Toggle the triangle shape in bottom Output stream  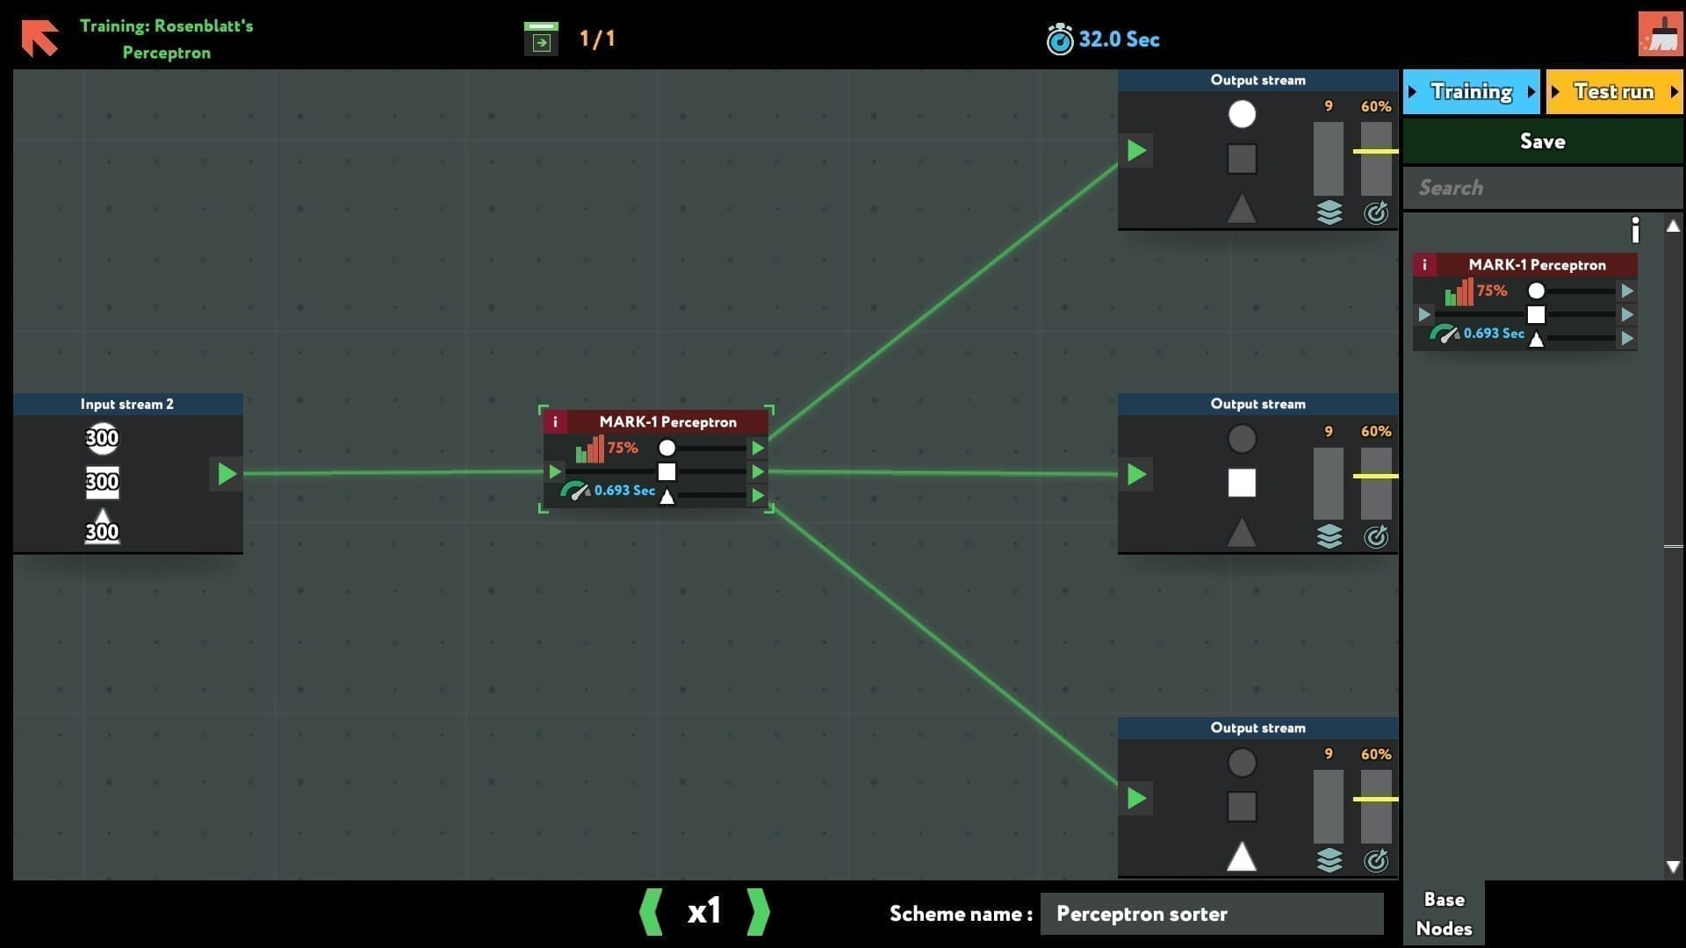click(1242, 857)
